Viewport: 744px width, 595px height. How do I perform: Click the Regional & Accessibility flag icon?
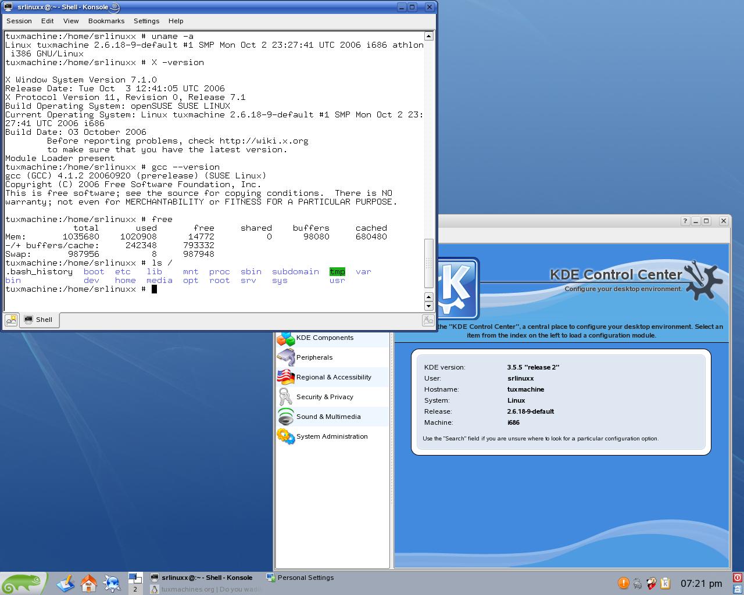pos(285,377)
